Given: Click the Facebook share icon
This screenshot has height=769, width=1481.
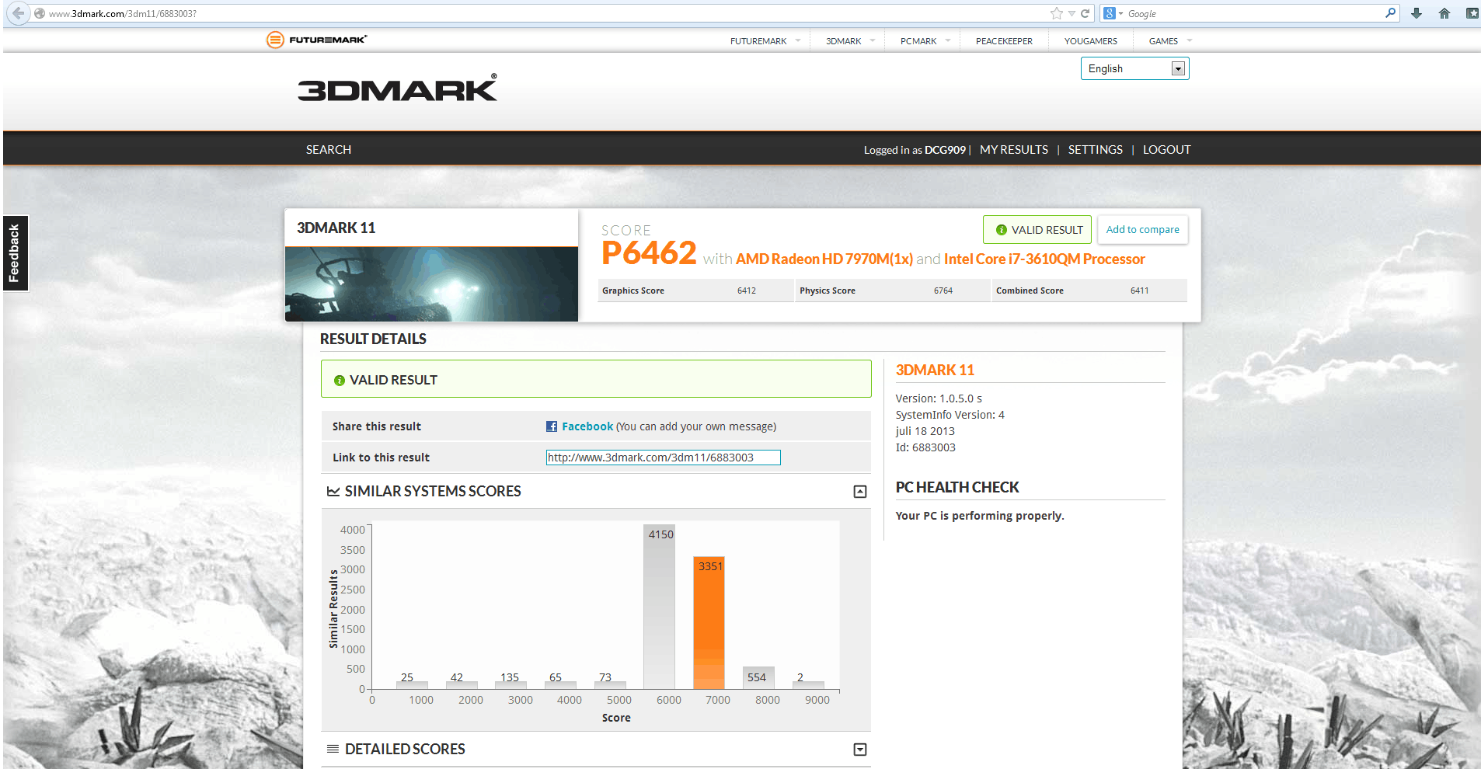Looking at the screenshot, I should [552, 426].
